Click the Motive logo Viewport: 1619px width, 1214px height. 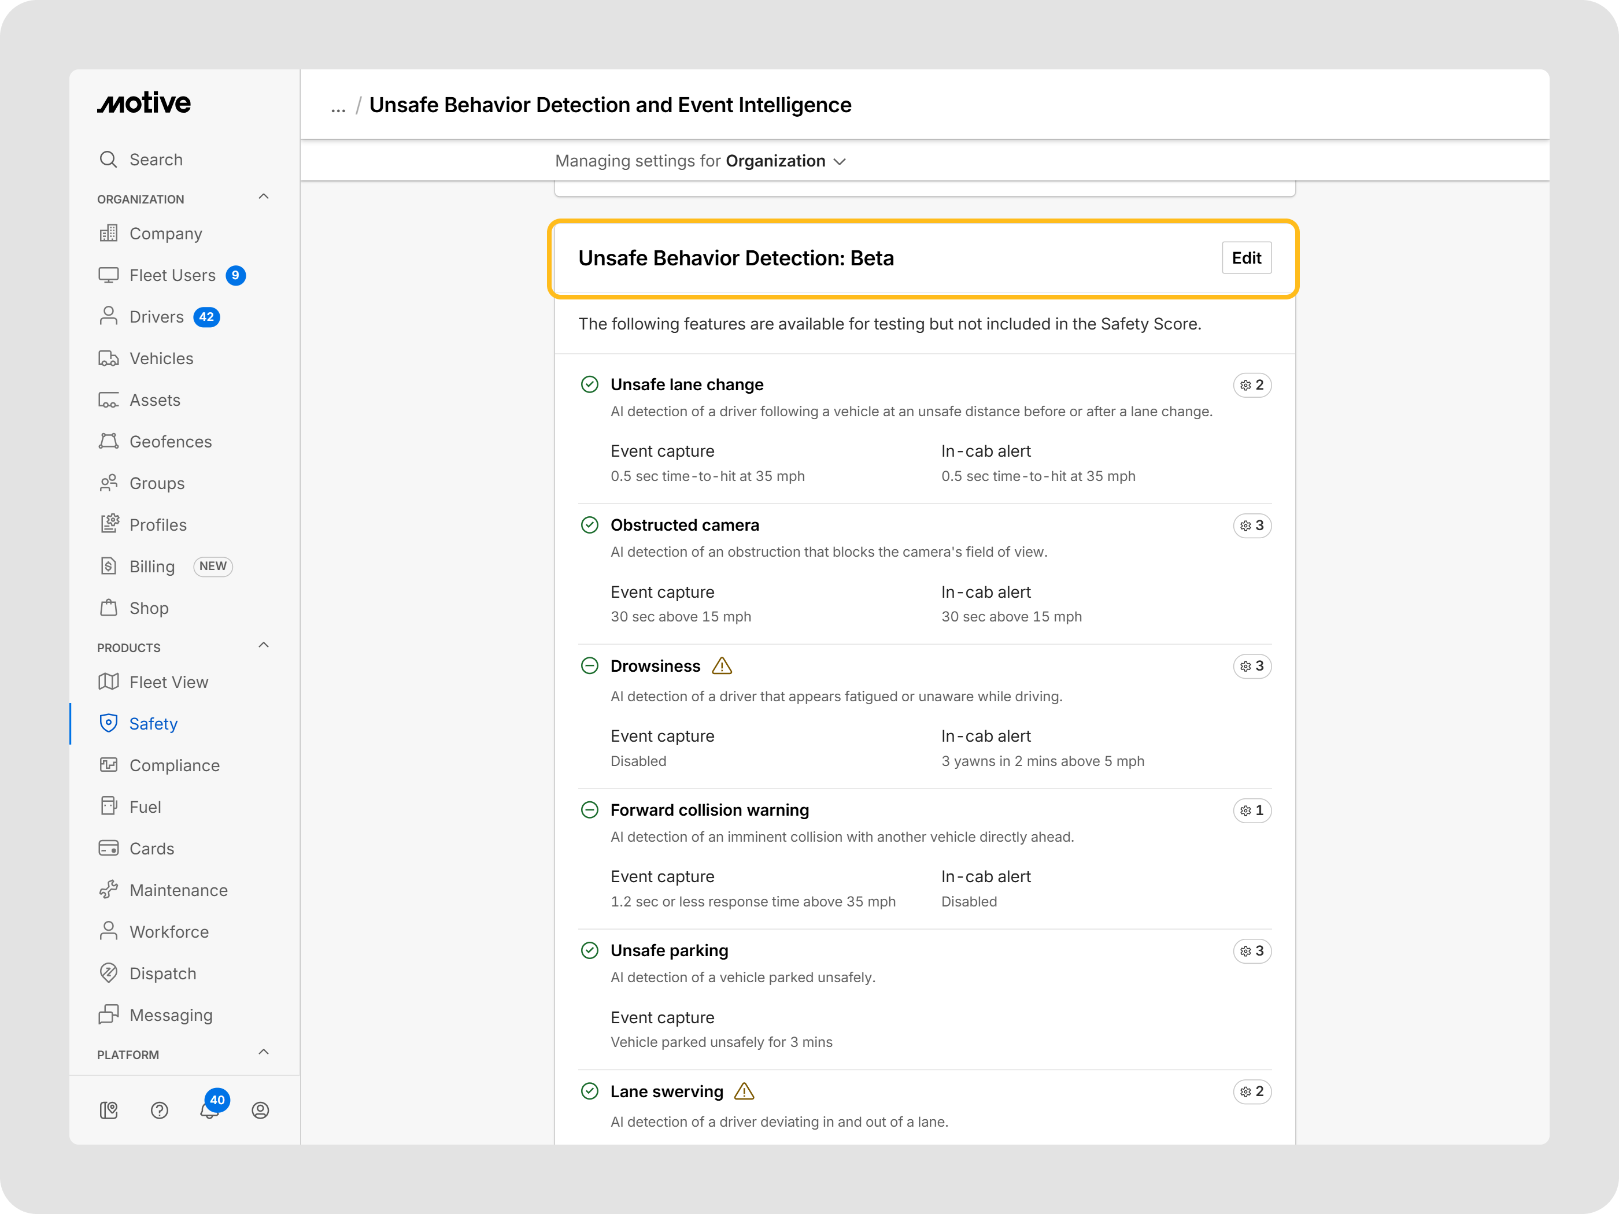144,103
